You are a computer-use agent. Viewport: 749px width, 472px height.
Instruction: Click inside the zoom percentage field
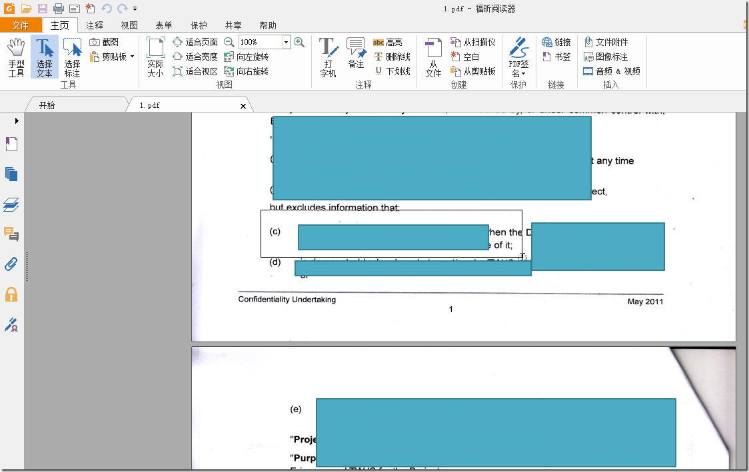pyautogui.click(x=261, y=42)
